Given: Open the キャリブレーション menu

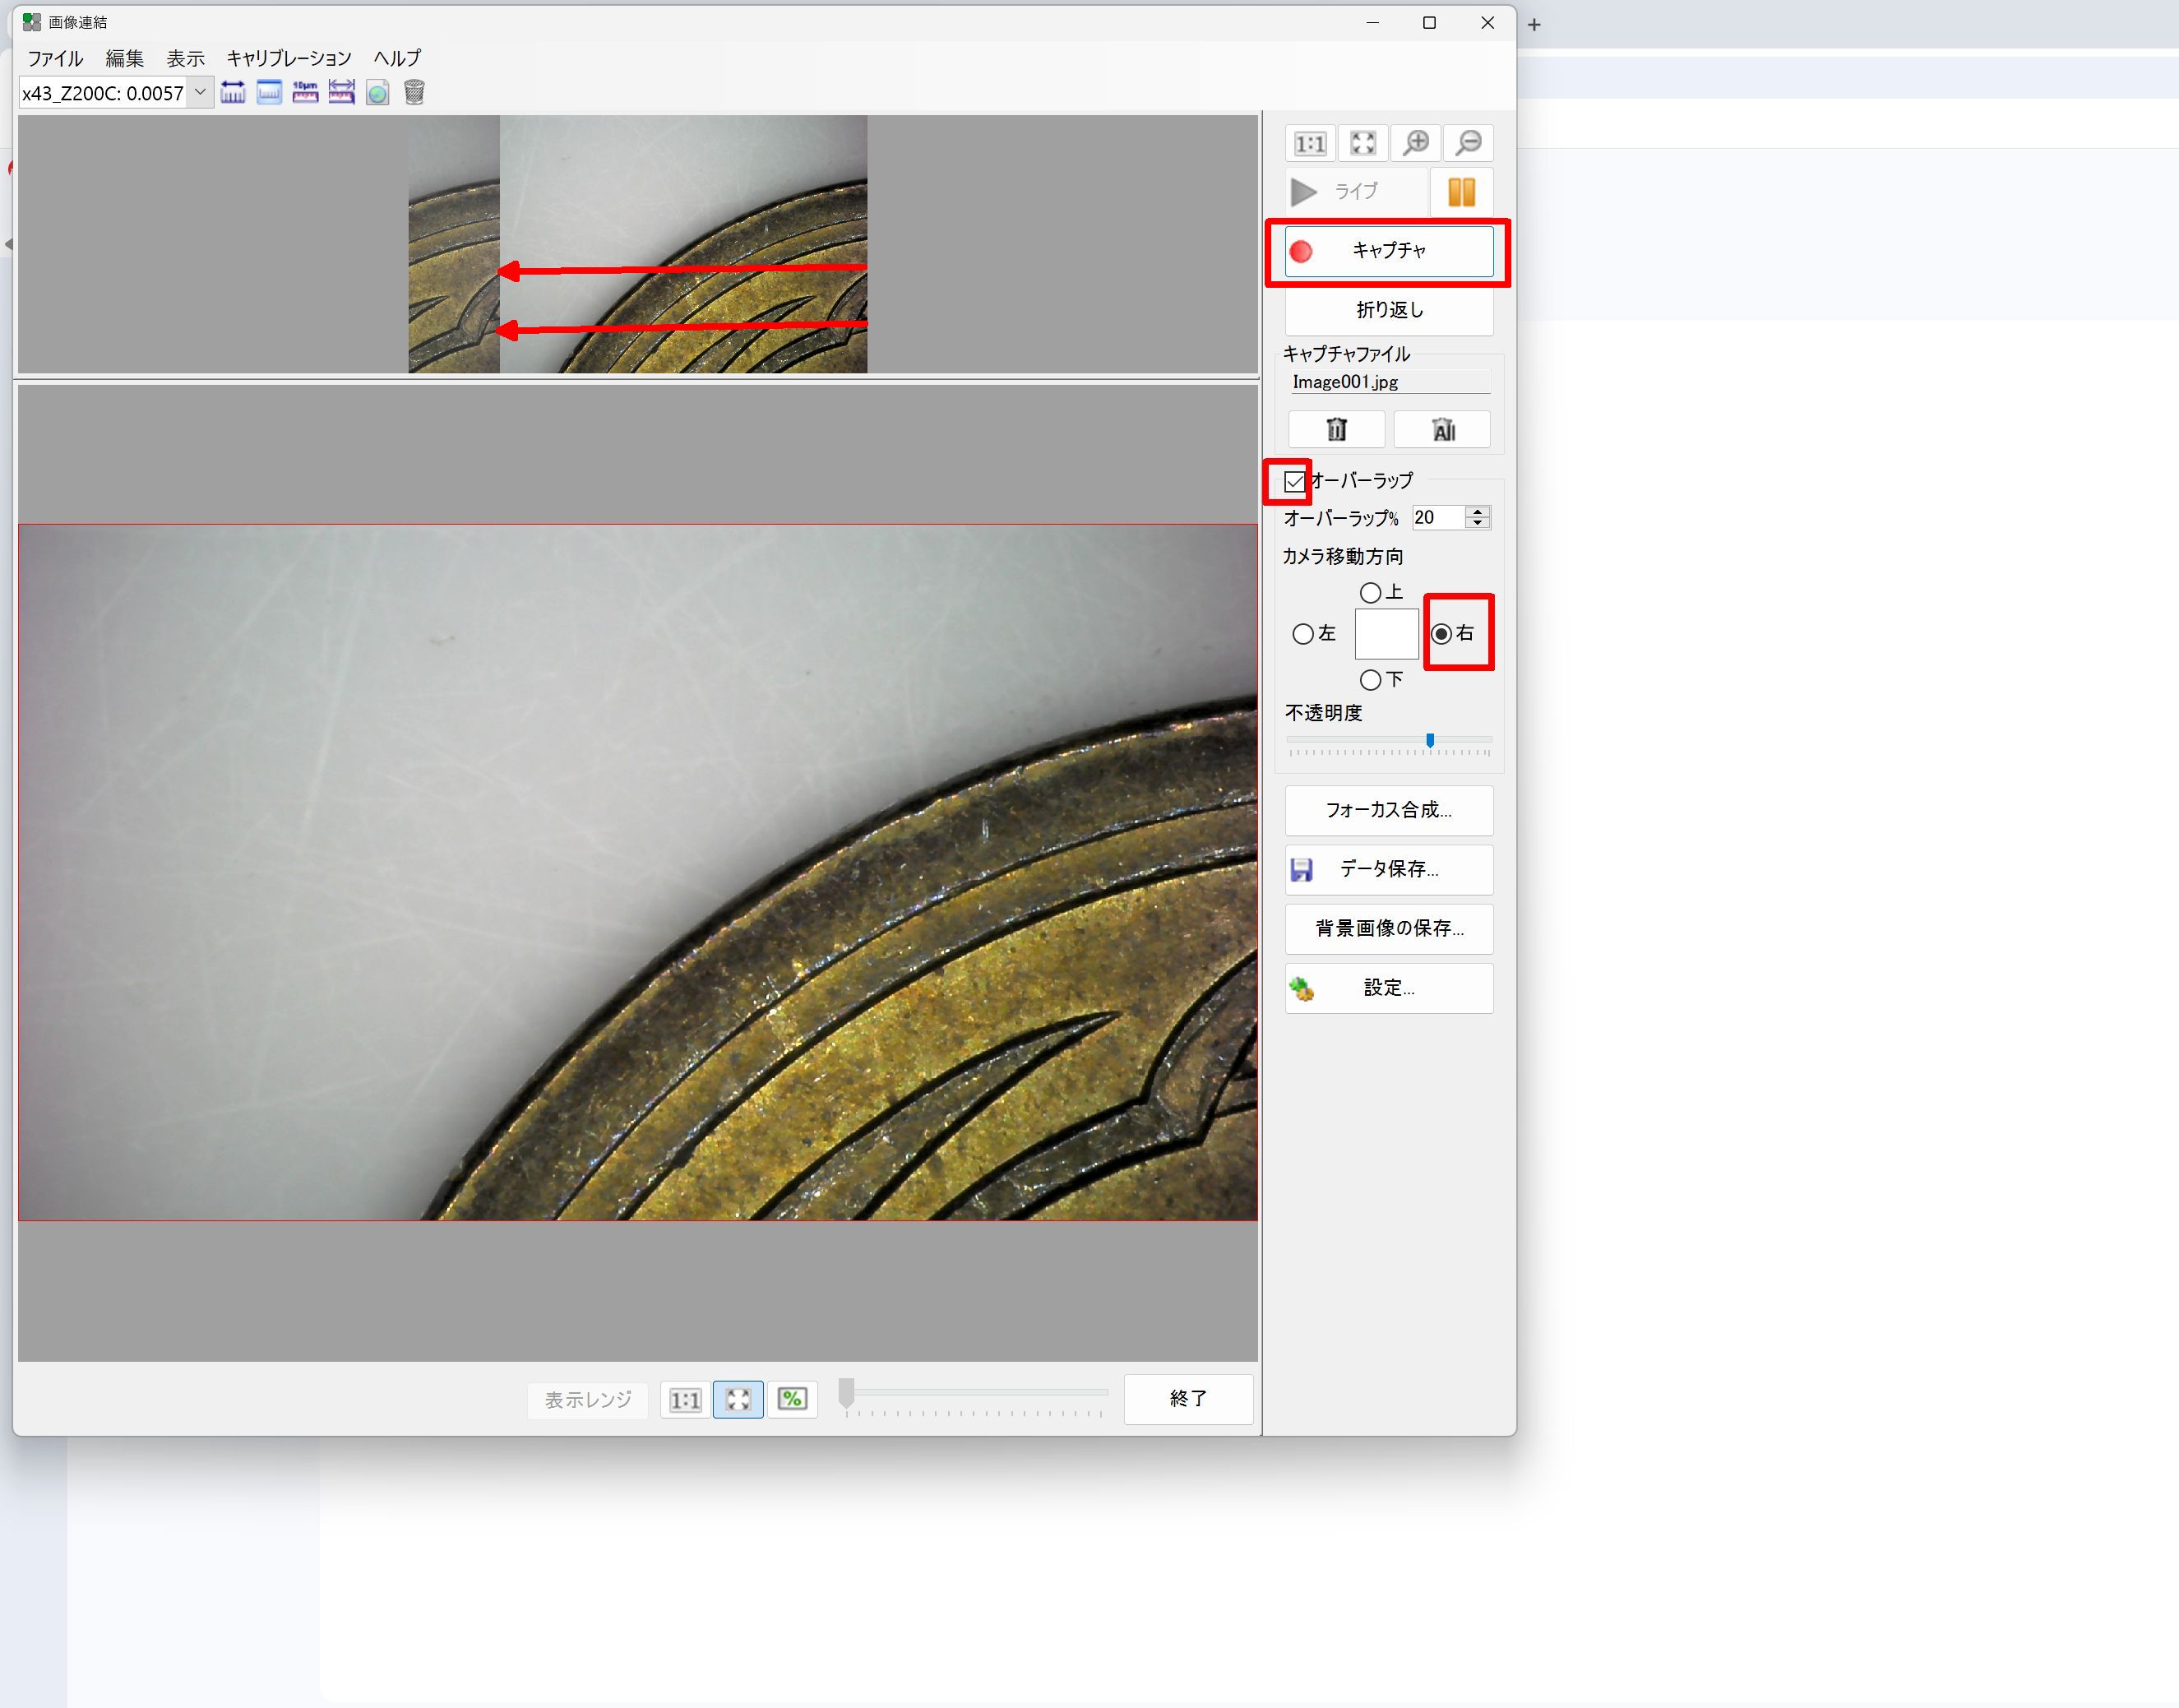Looking at the screenshot, I should point(288,58).
